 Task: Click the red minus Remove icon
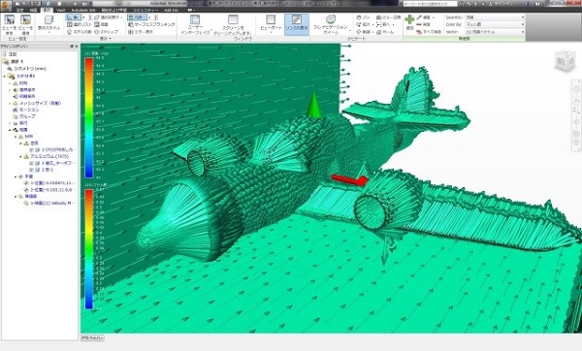pos(419,24)
